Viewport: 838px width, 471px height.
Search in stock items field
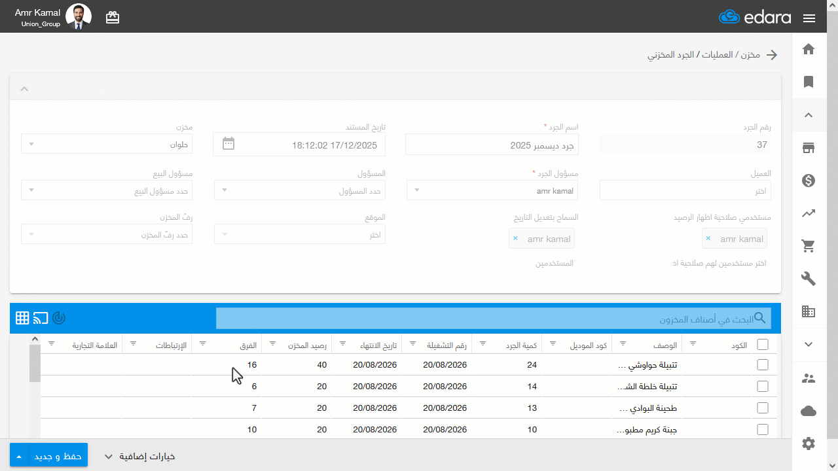point(494,319)
